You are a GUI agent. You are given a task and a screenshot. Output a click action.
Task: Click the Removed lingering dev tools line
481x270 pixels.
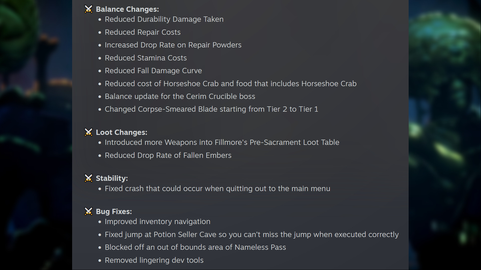[154, 260]
